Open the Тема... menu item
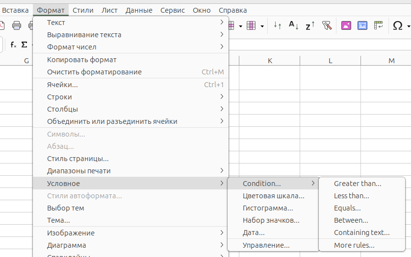Screen dimensions: 411x257 point(131,220)
